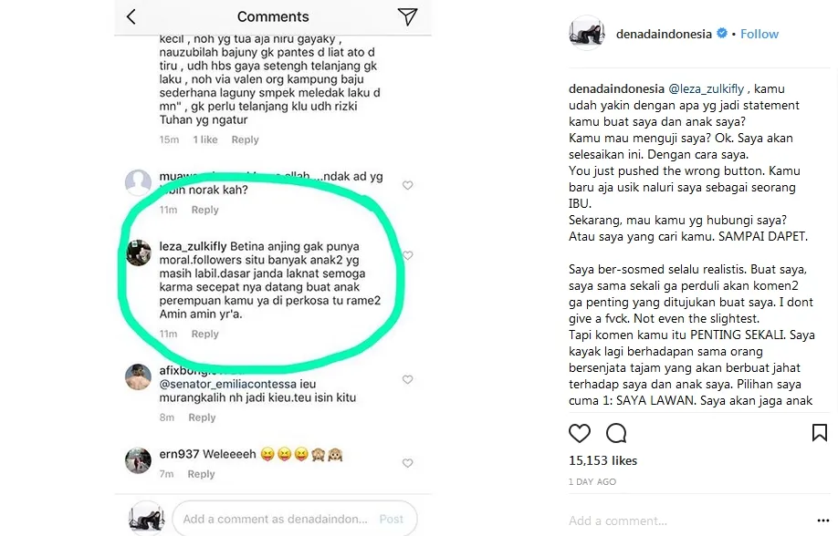Viewport: 838px width, 536px height.
Task: Open direct message paper plane icon
Action: (407, 16)
